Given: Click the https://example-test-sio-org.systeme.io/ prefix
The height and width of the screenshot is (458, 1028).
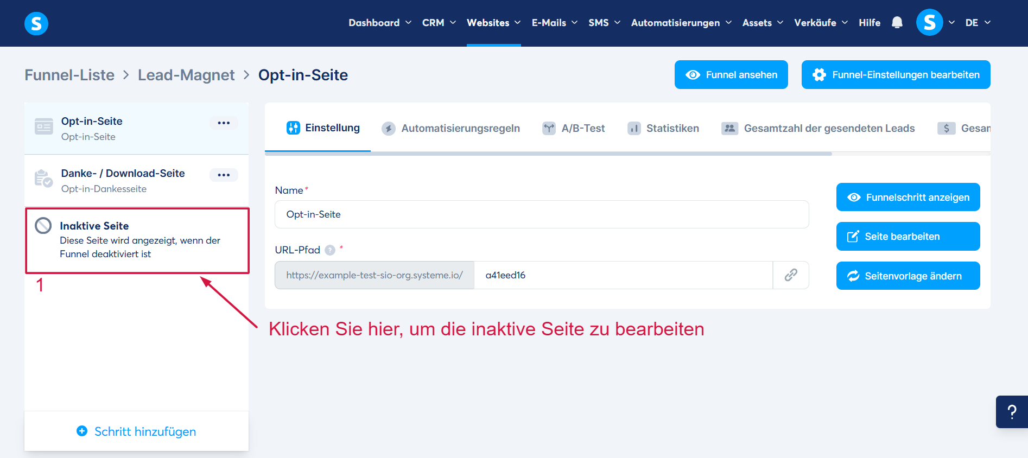Looking at the screenshot, I should 375,275.
